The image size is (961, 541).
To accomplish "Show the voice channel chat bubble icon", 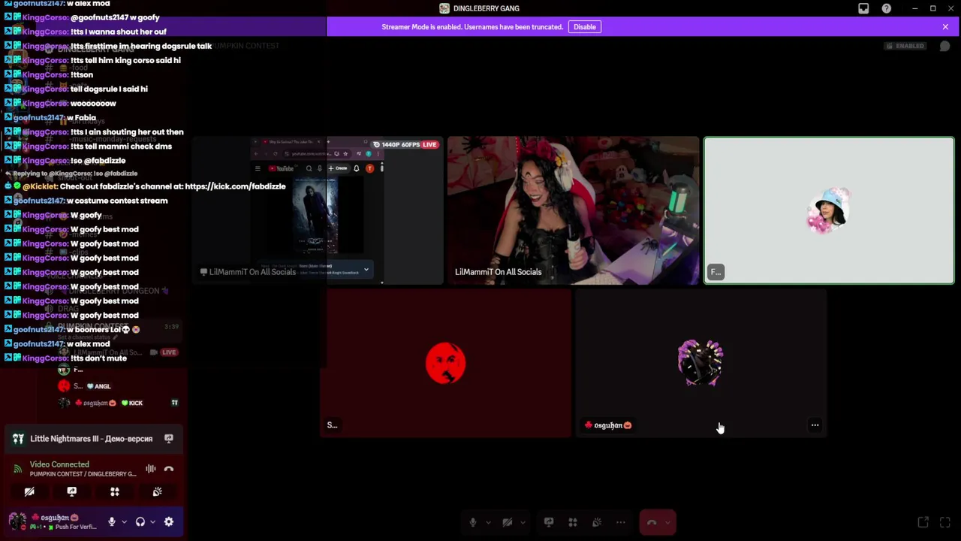I will click(x=944, y=46).
